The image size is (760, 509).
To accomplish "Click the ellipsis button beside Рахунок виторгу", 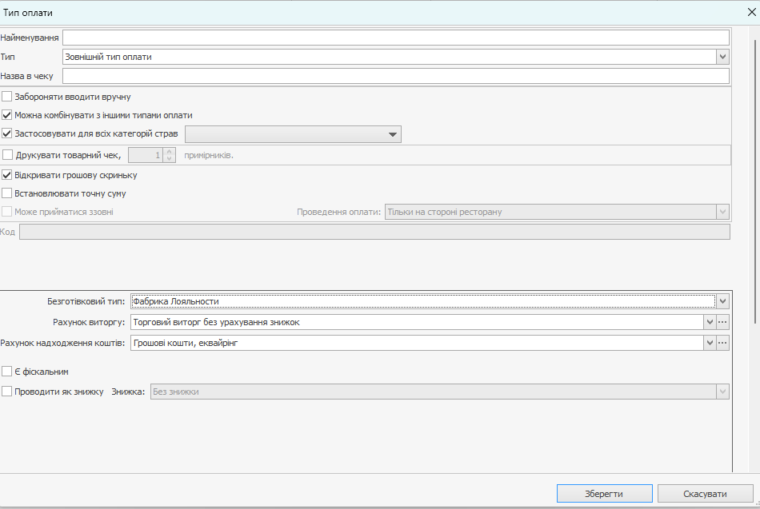I will point(723,322).
